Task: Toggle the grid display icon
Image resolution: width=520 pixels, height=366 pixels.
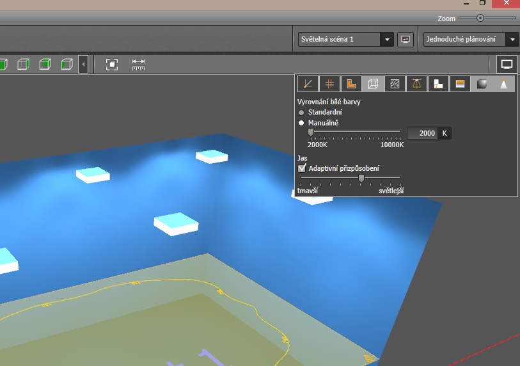Action: point(329,84)
